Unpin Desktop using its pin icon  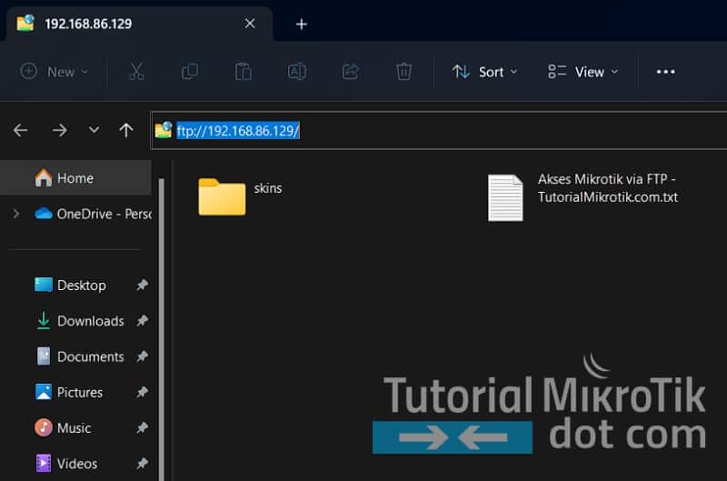coord(143,285)
